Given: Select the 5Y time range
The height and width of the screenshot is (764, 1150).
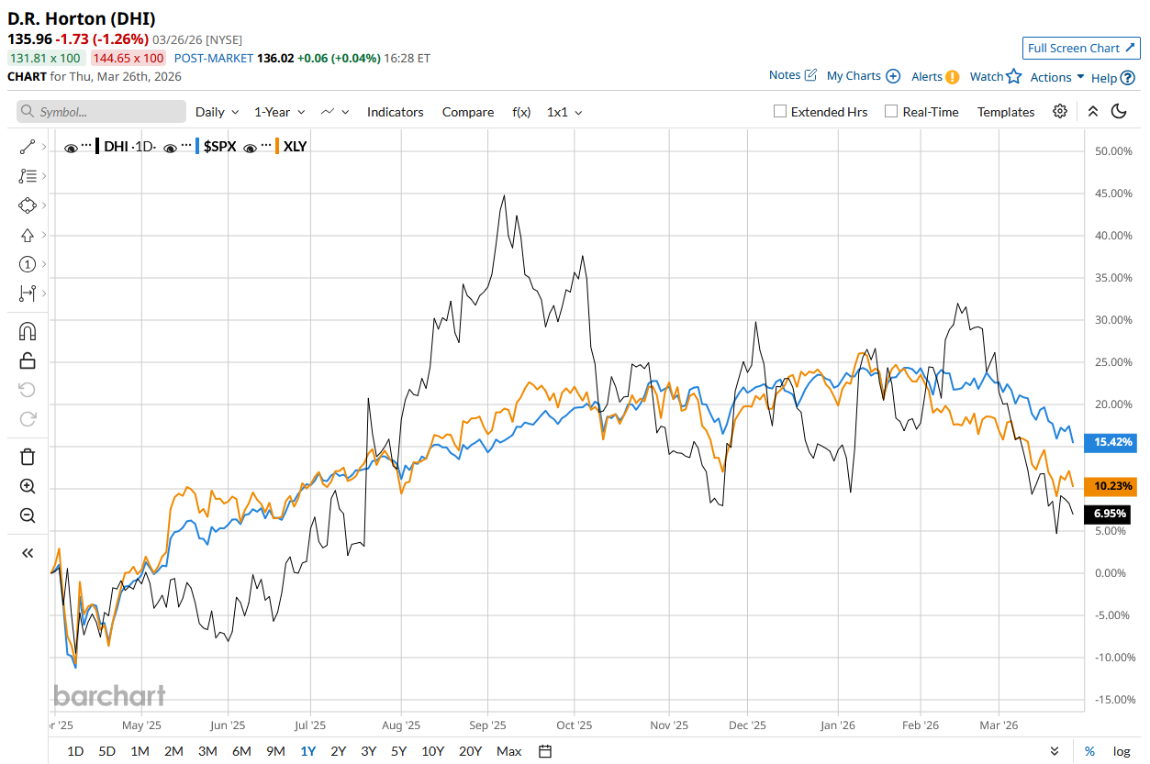Looking at the screenshot, I should (x=398, y=751).
